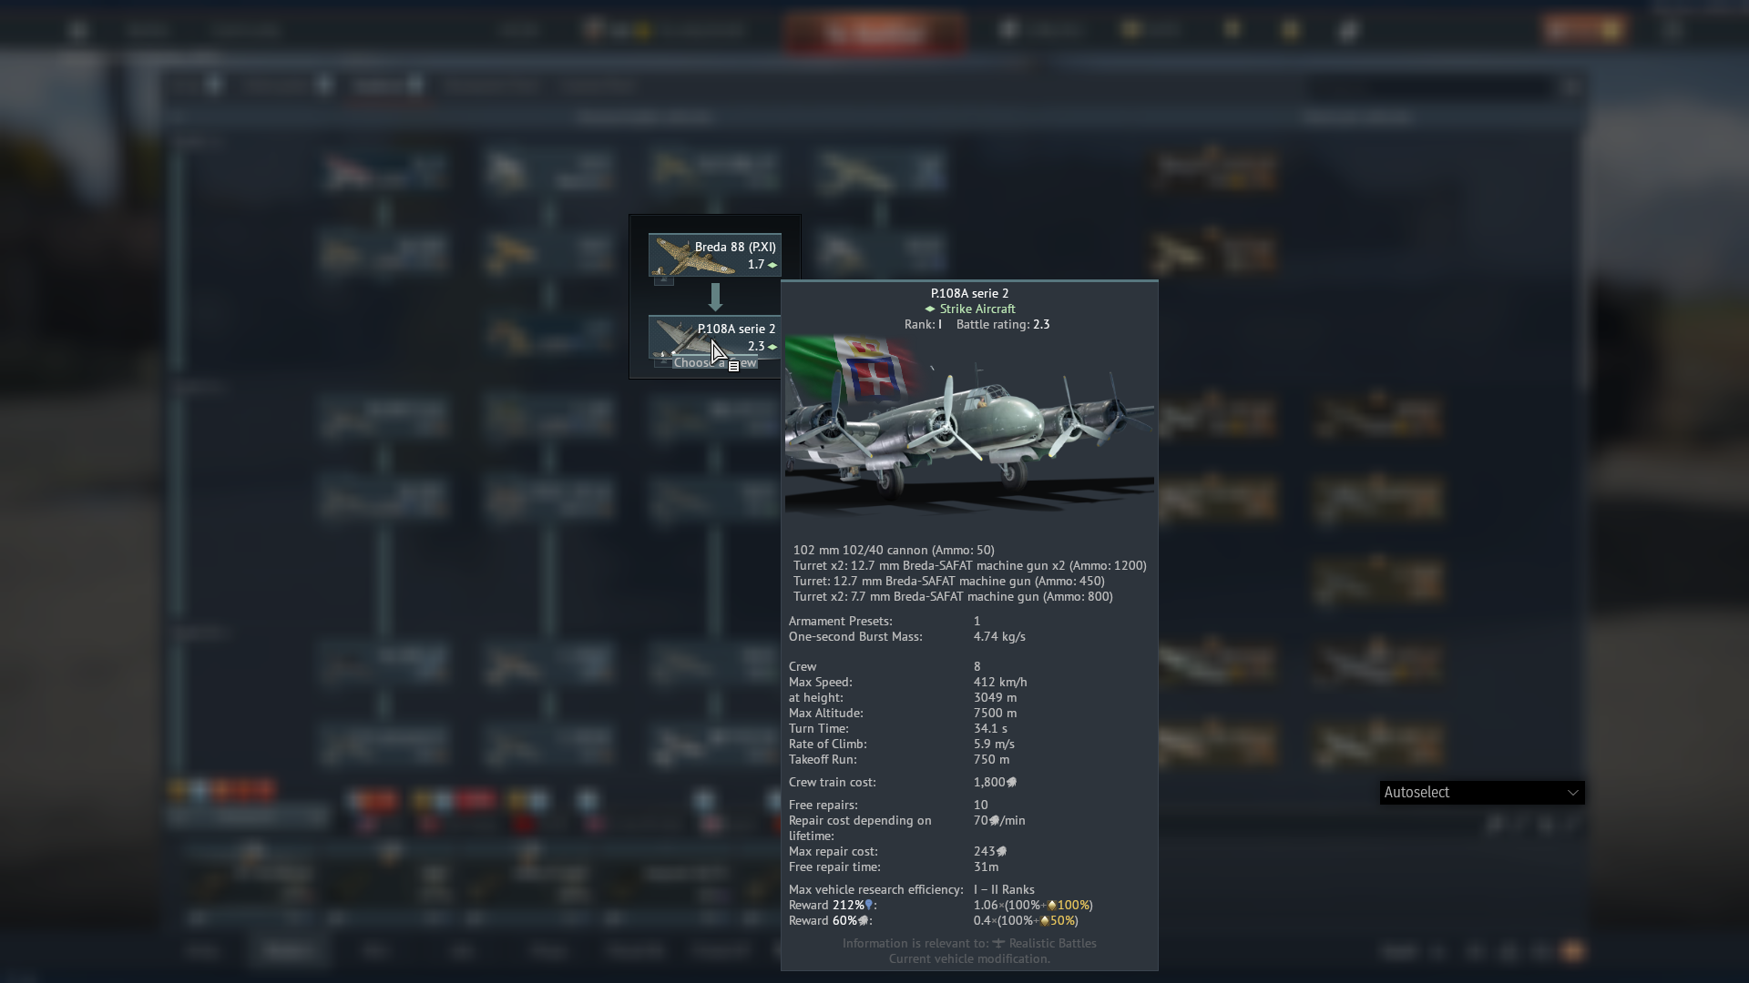Close the research tree window
Screen dimensions: 1749x983
click(x=1570, y=87)
